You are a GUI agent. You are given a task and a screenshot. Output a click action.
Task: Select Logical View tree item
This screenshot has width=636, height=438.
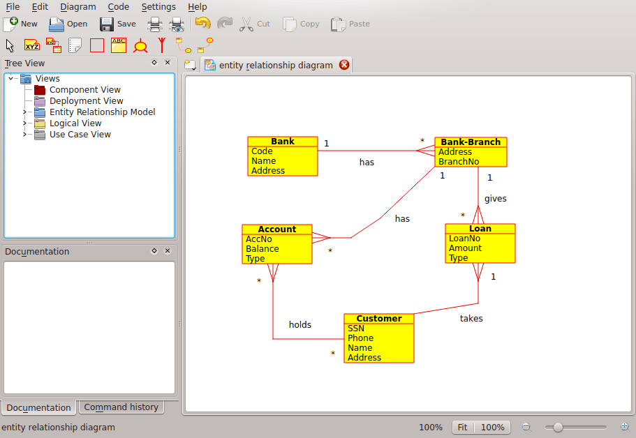pyautogui.click(x=75, y=123)
